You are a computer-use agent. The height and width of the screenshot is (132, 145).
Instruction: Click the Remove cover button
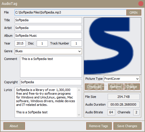click(115, 87)
